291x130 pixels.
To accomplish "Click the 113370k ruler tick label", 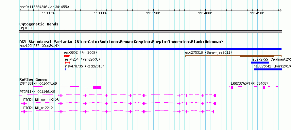I will click(49, 13).
